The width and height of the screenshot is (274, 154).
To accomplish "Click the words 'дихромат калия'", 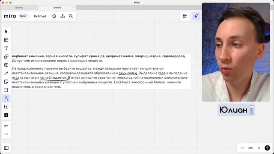I will click(119, 56).
